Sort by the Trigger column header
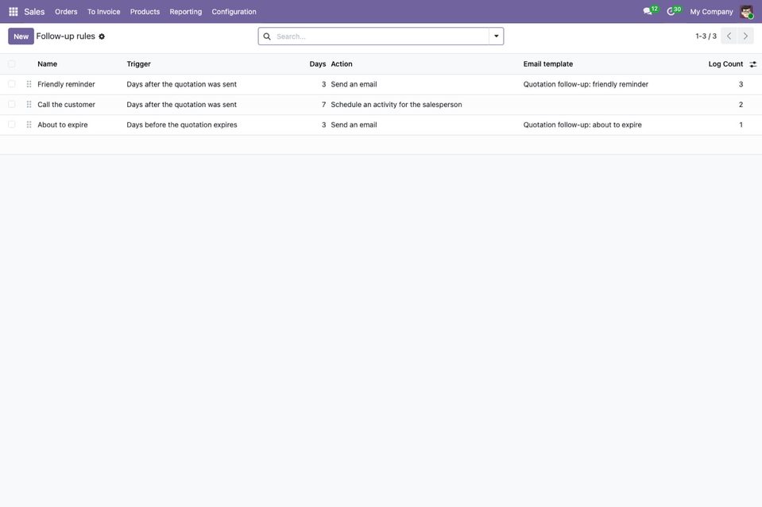The image size is (762, 507). [138, 64]
